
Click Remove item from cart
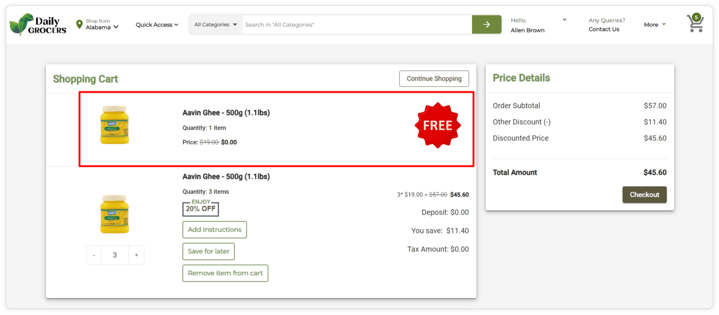click(225, 273)
